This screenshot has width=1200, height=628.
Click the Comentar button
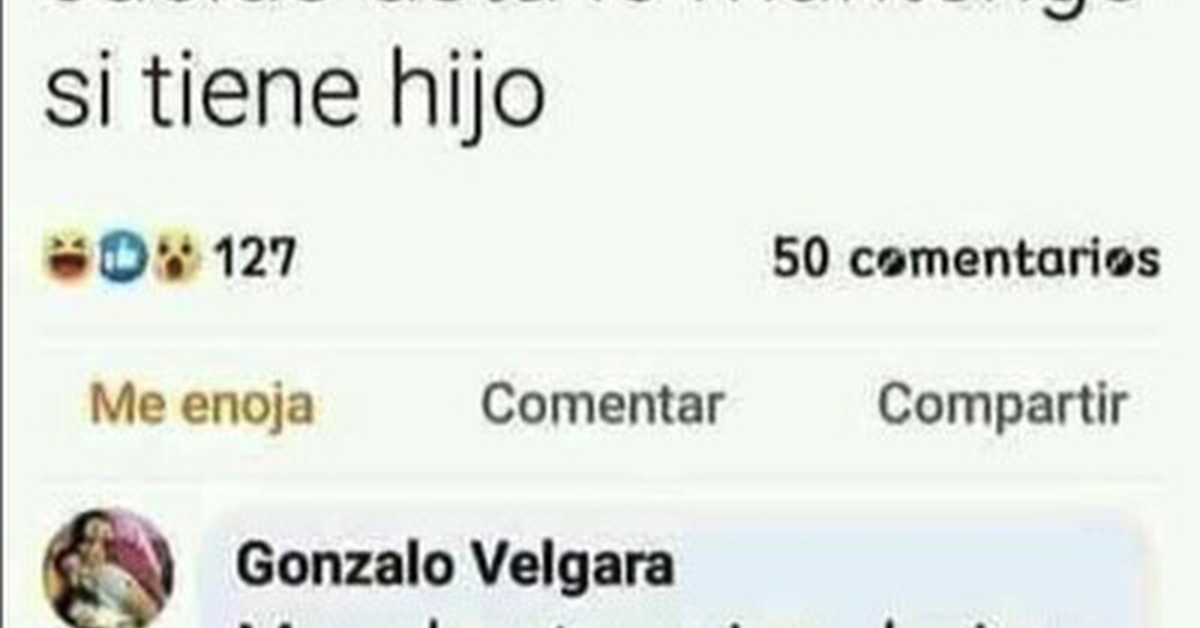(x=602, y=404)
